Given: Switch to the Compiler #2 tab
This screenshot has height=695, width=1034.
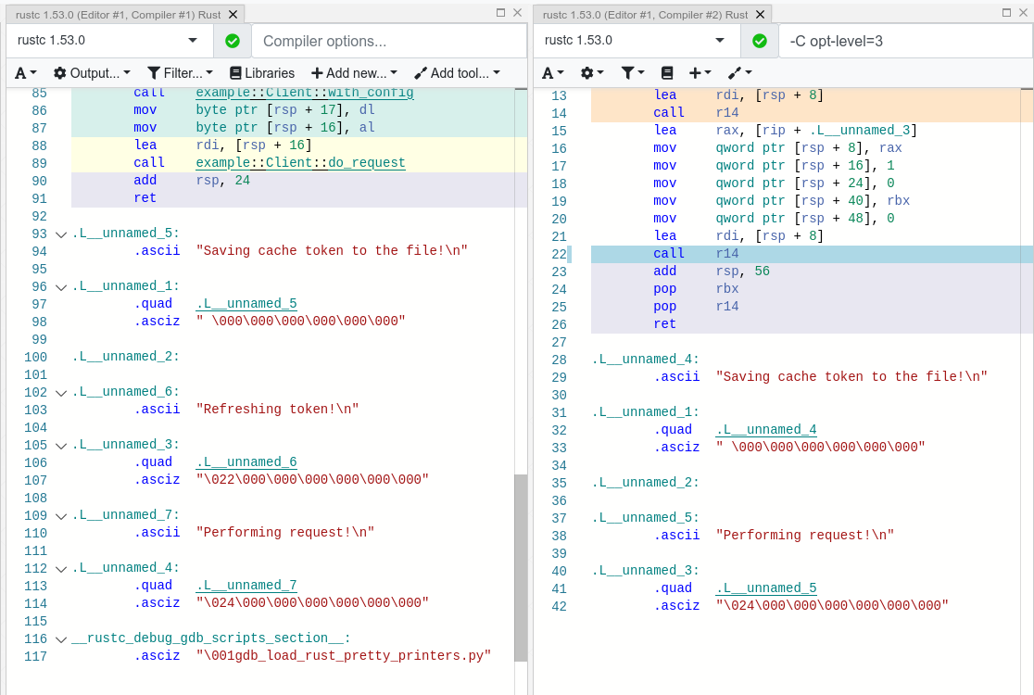Looking at the screenshot, I should click(649, 14).
